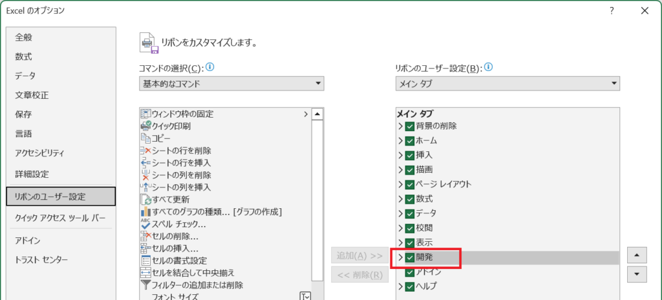Click the 追加(A) >> button

click(359, 255)
